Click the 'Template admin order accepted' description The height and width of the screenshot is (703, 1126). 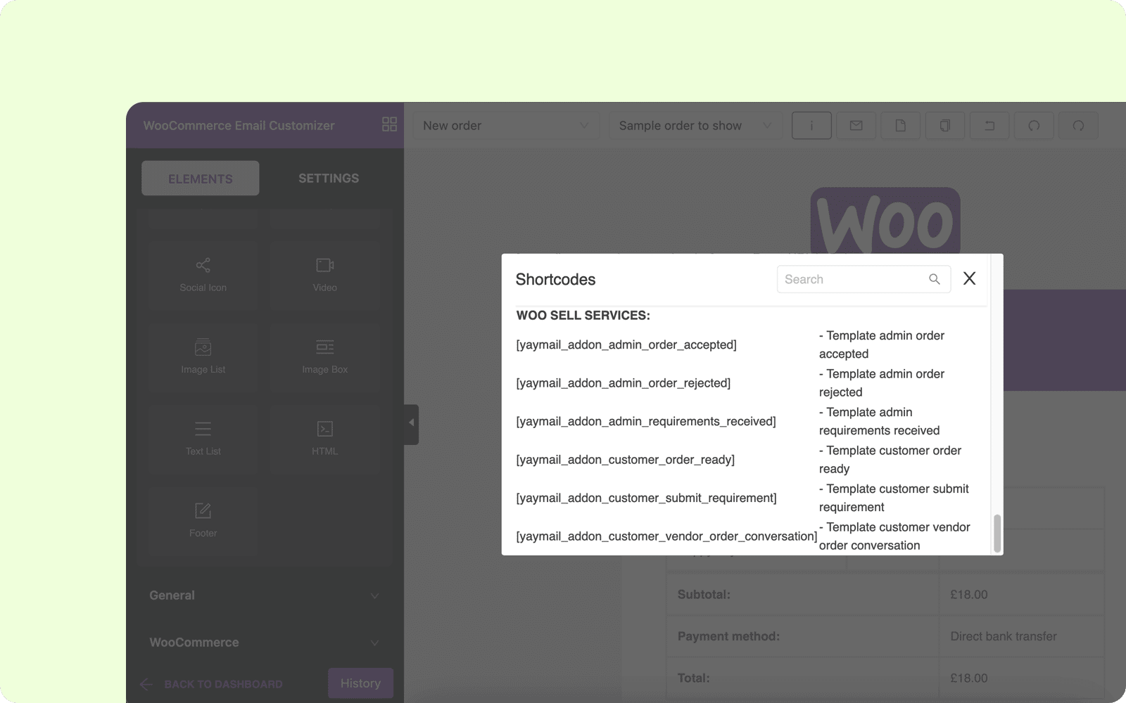882,344
